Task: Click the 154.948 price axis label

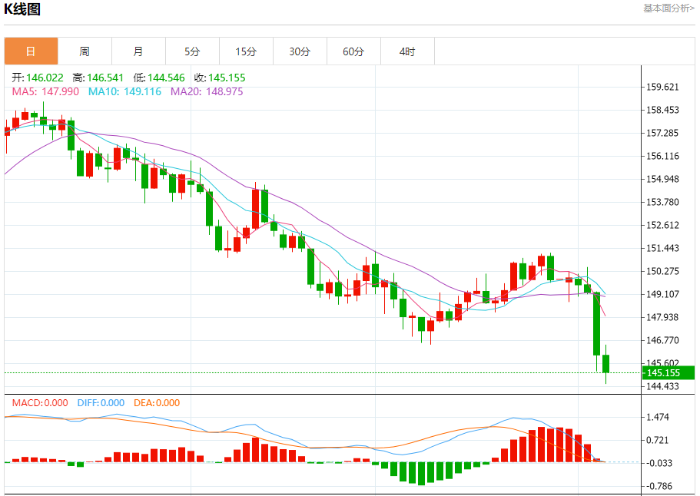Action: pyautogui.click(x=662, y=179)
